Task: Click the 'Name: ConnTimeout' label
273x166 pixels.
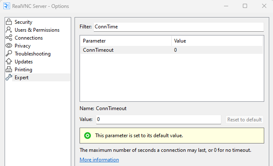Action: [x=103, y=108]
